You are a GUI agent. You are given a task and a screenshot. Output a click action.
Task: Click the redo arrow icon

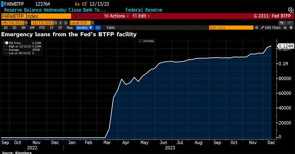point(290,23)
